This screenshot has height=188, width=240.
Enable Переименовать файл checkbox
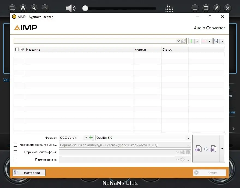coord(16,152)
